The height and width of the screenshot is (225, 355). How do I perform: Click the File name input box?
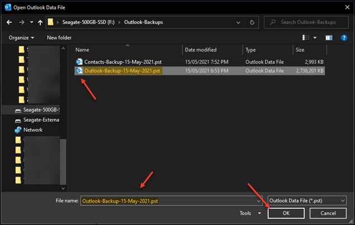coord(171,200)
